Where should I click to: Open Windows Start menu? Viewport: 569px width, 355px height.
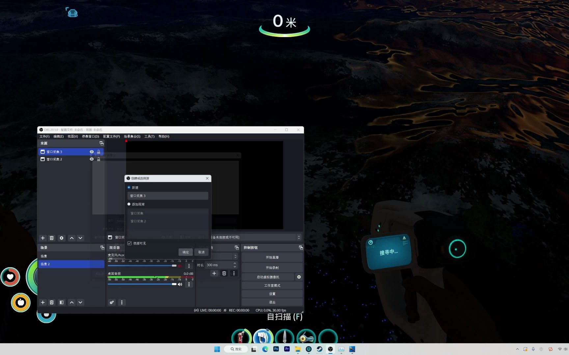pyautogui.click(x=217, y=349)
